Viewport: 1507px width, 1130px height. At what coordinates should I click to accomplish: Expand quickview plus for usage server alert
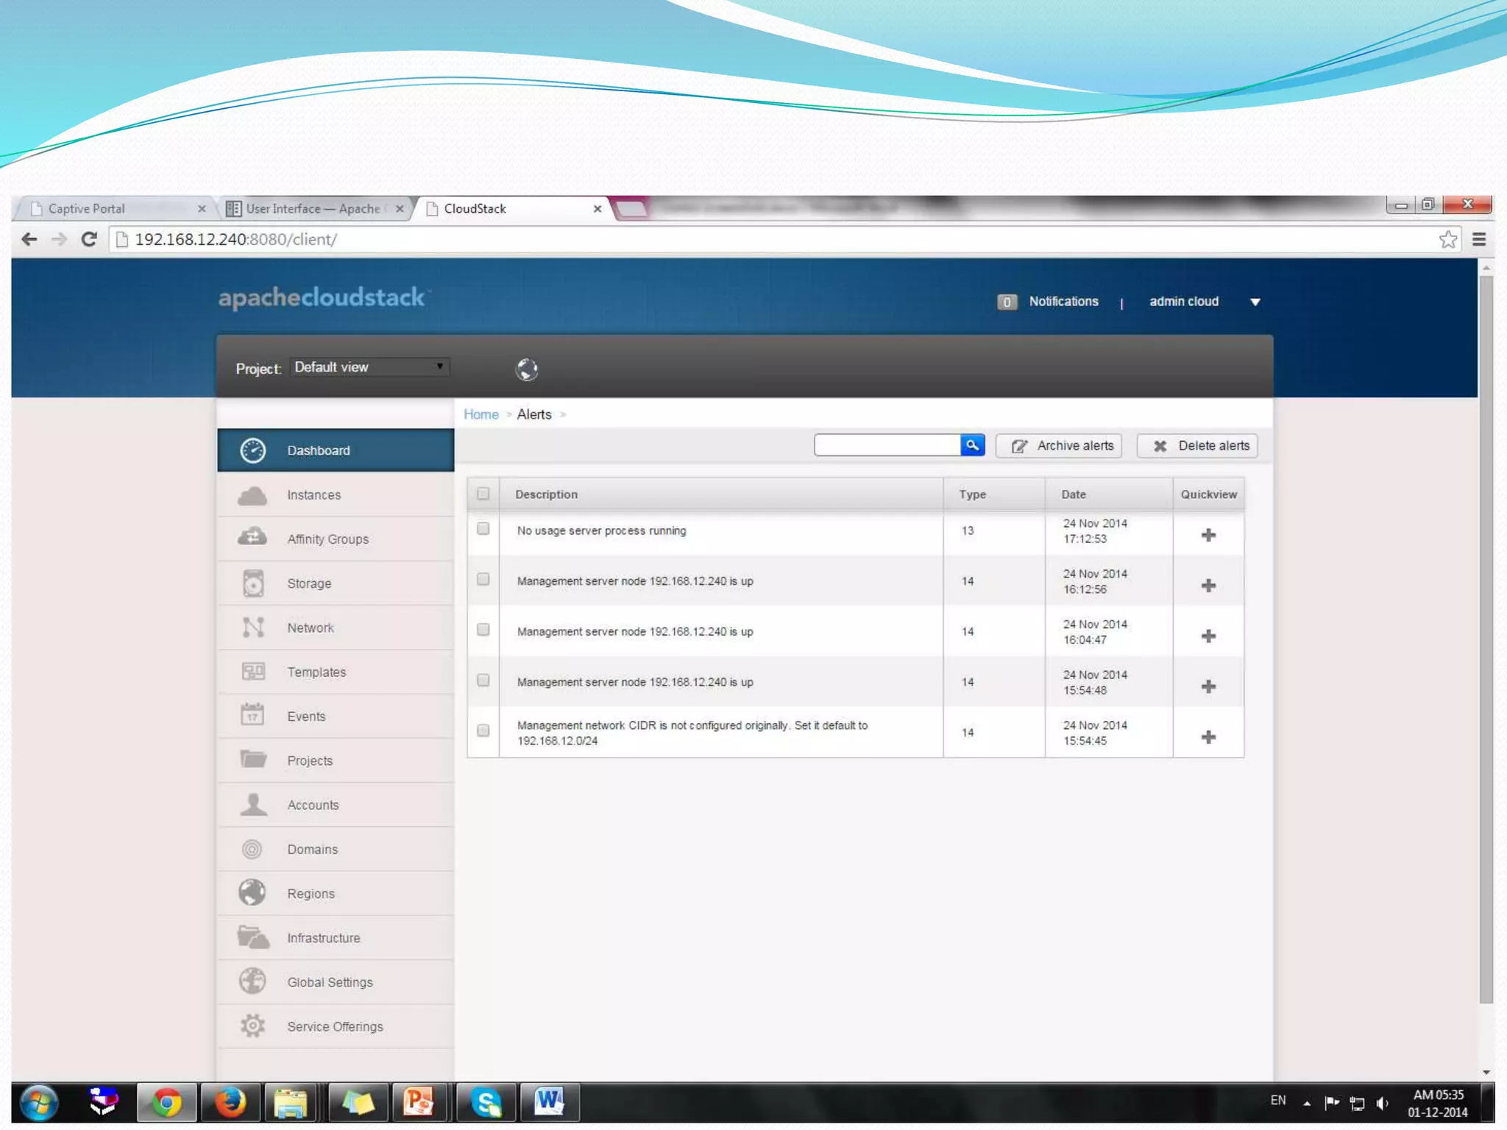coord(1208,536)
